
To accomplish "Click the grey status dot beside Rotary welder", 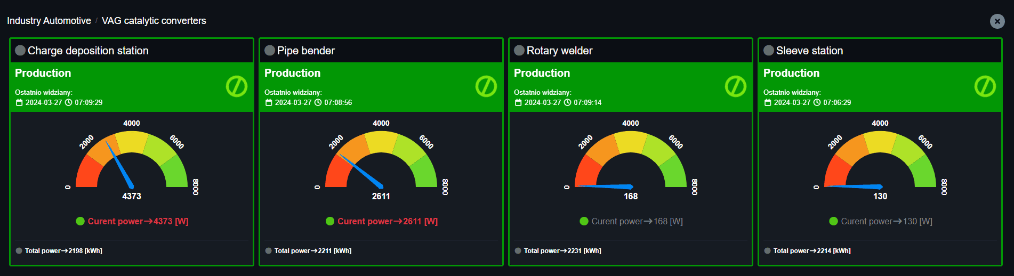I will (519, 51).
